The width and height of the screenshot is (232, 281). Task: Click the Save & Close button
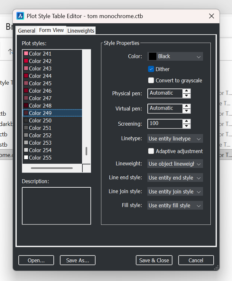click(x=154, y=260)
